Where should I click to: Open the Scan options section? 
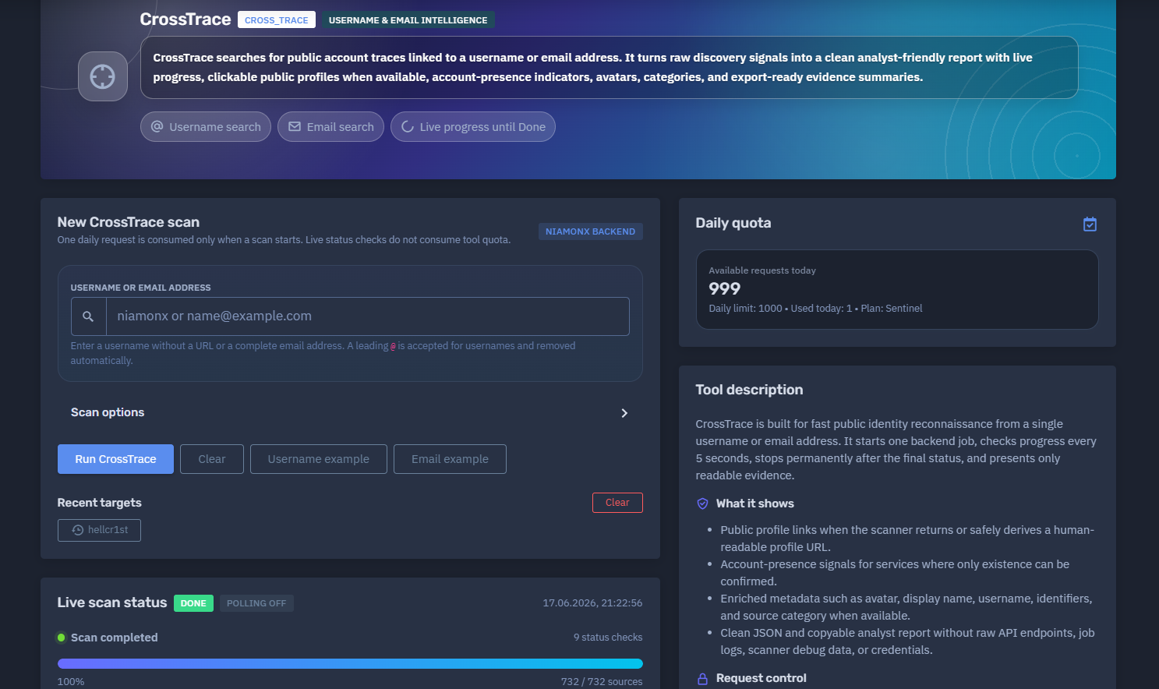pyautogui.click(x=350, y=412)
